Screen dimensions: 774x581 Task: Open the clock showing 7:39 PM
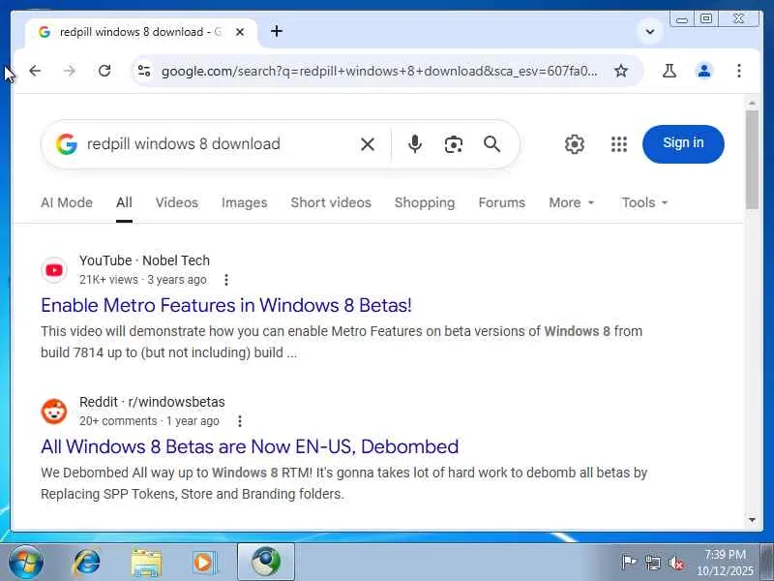(725, 563)
